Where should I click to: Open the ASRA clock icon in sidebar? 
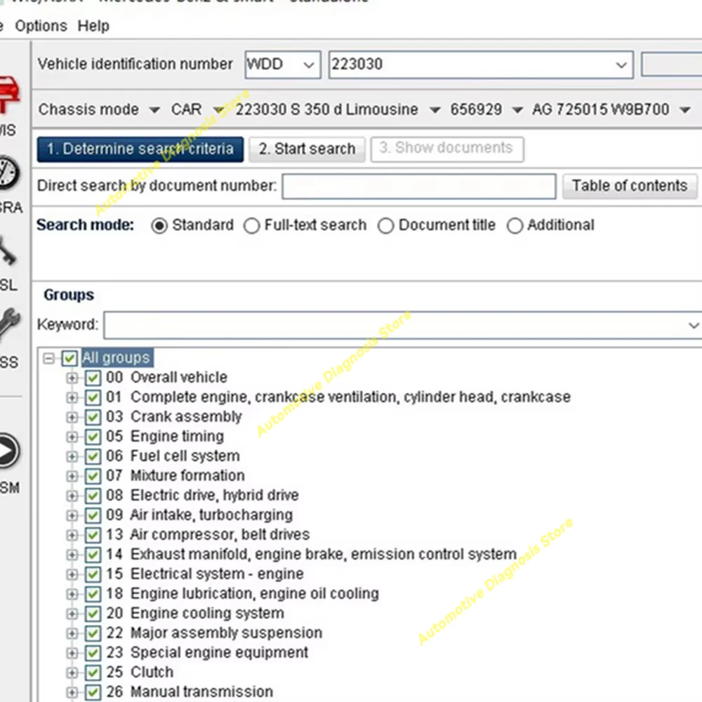[x=9, y=173]
